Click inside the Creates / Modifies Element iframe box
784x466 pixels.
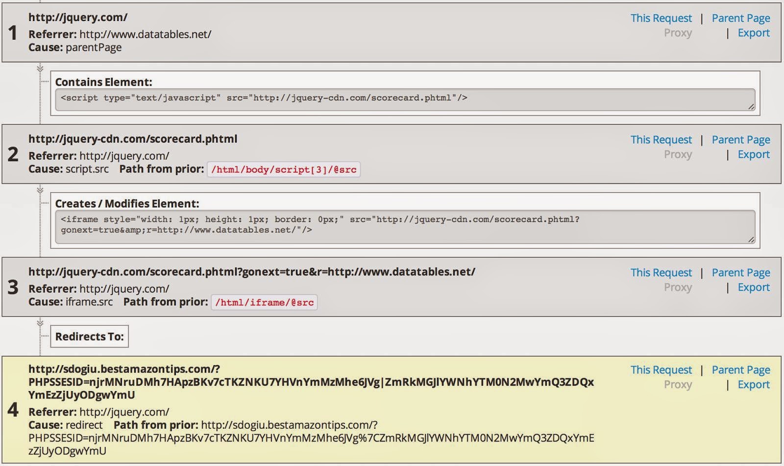[x=405, y=227]
